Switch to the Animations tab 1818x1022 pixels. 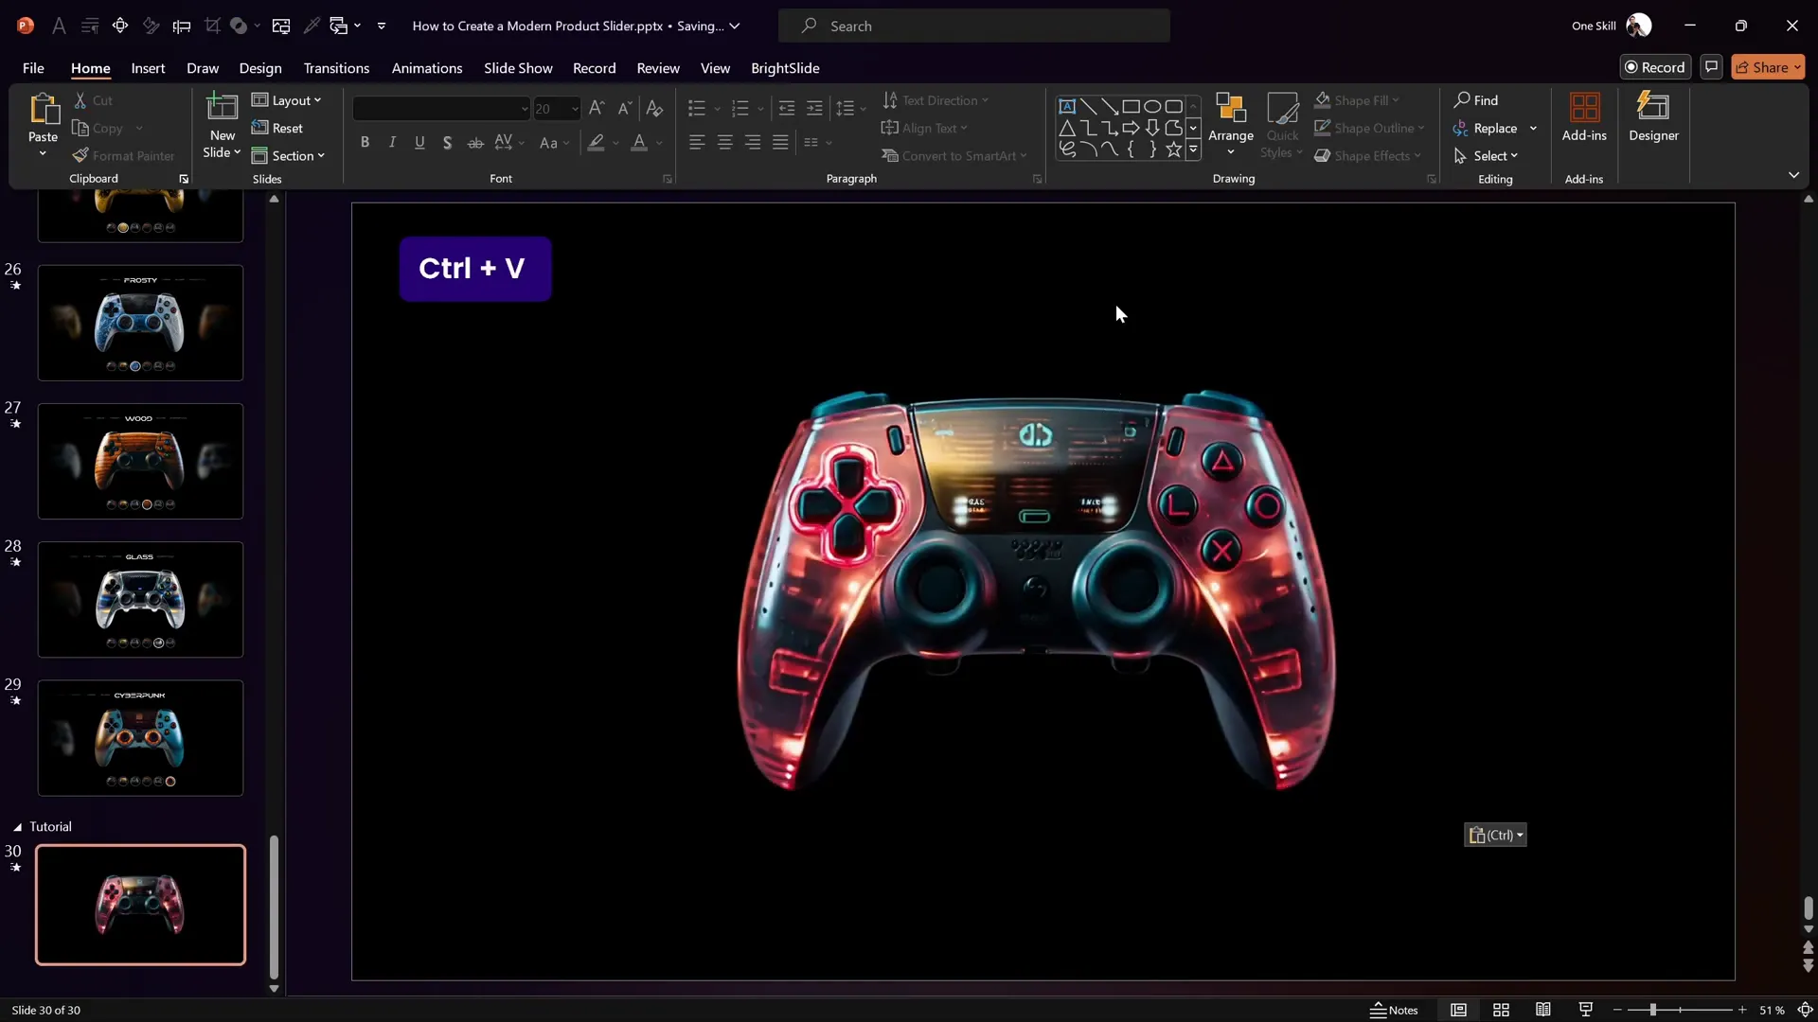tap(427, 68)
